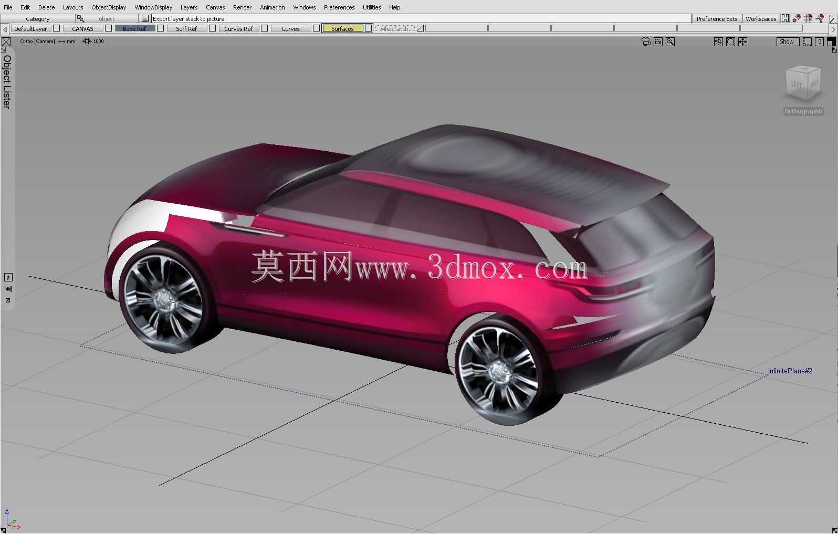Click the question mark help icon on left

coord(8,277)
